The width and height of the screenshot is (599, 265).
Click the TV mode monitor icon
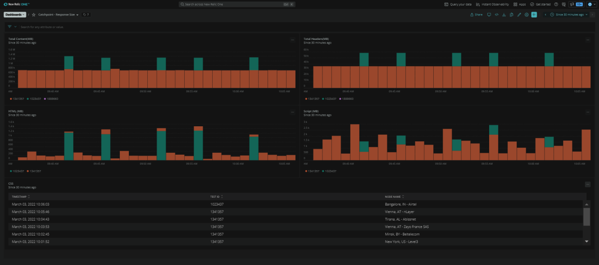[x=489, y=14]
